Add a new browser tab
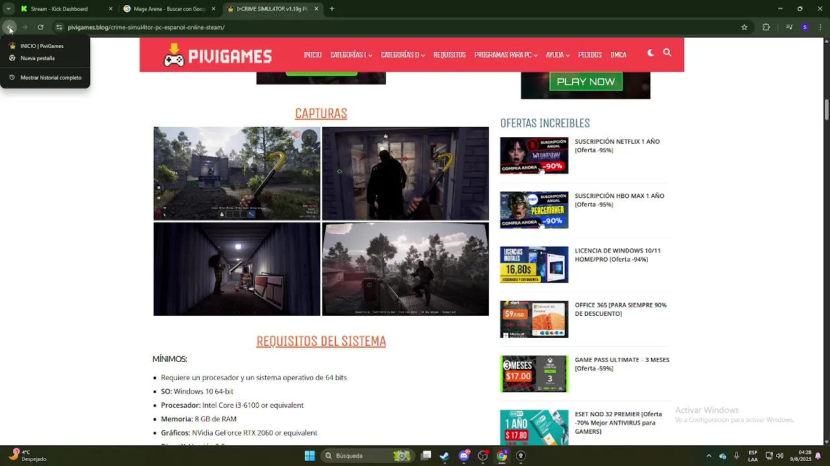 coord(332,9)
